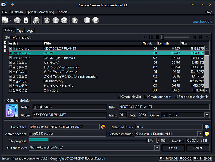This screenshot has height=162, width=215.
Task: Enable Create cue sheet option
Action: pos(146,97)
